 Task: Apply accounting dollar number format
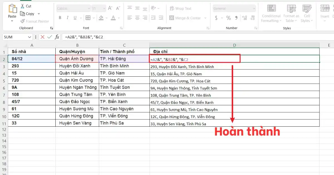point(216,18)
